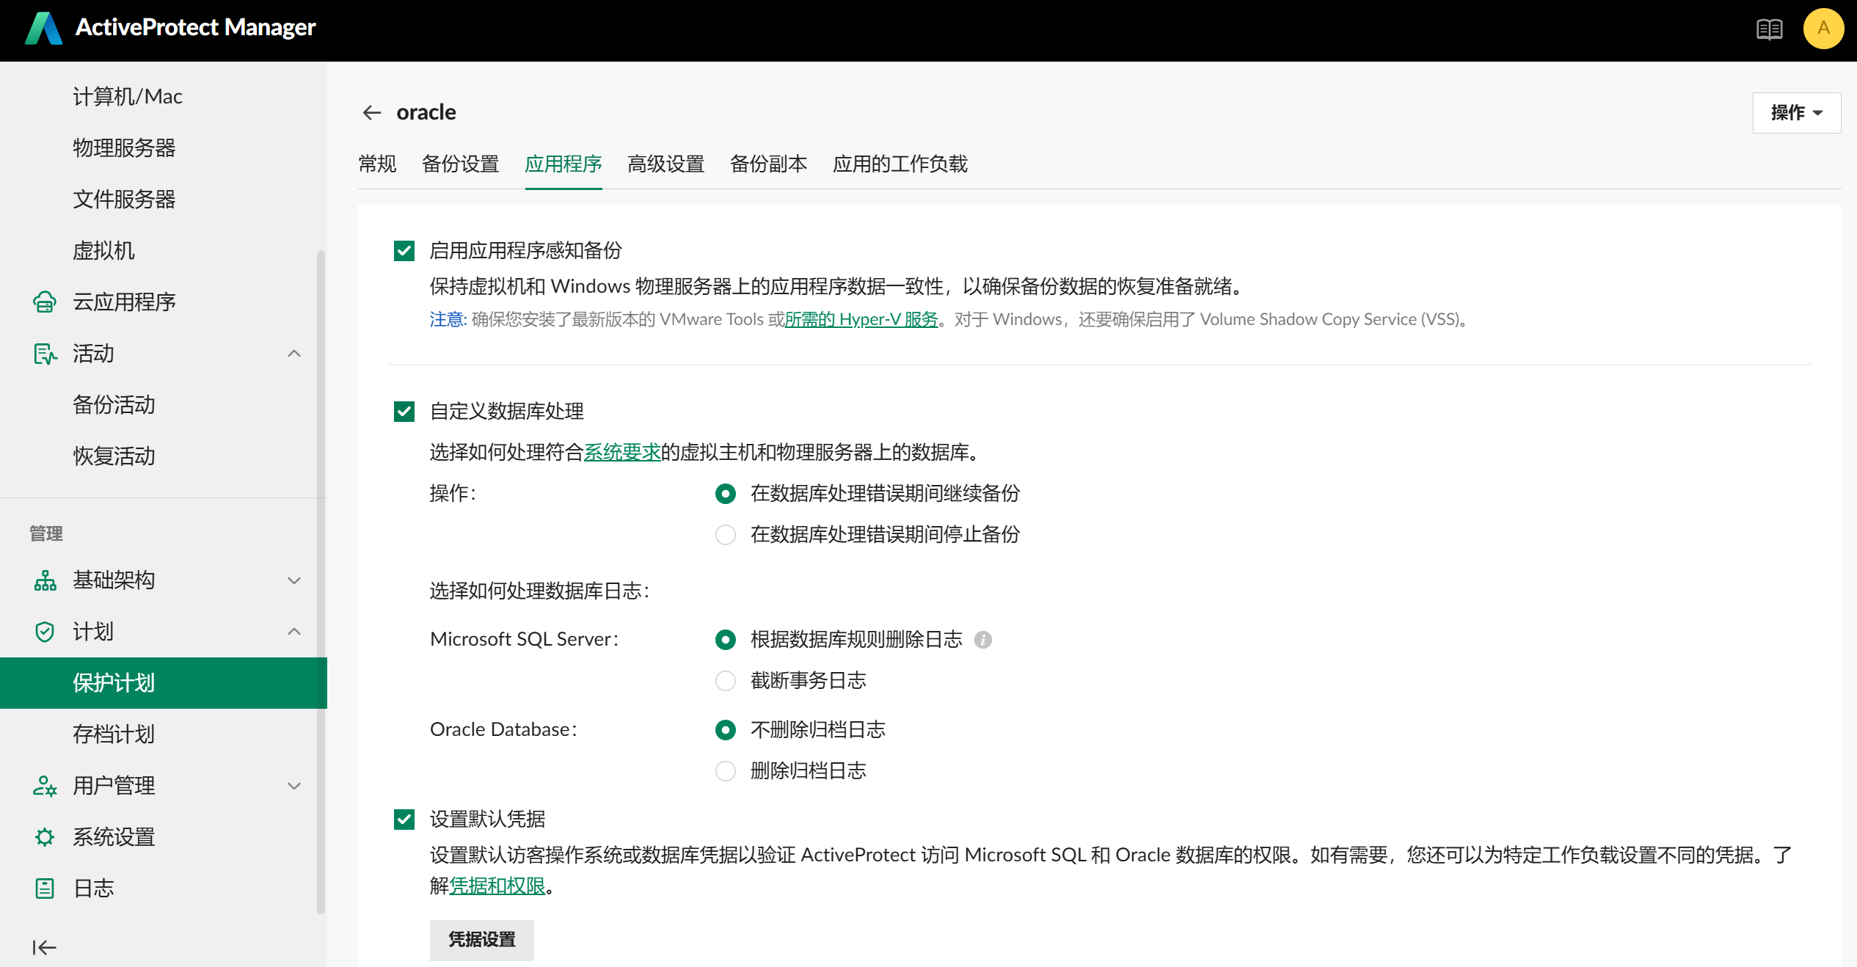This screenshot has height=967, width=1857.
Task: Click the 日志 label in sidebar
Action: [x=93, y=888]
